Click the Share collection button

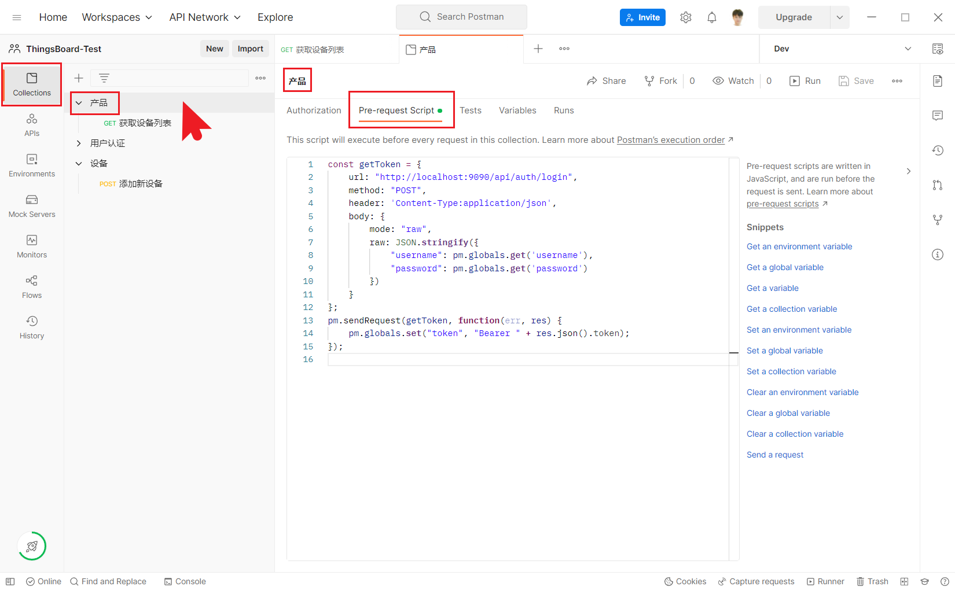click(x=607, y=81)
